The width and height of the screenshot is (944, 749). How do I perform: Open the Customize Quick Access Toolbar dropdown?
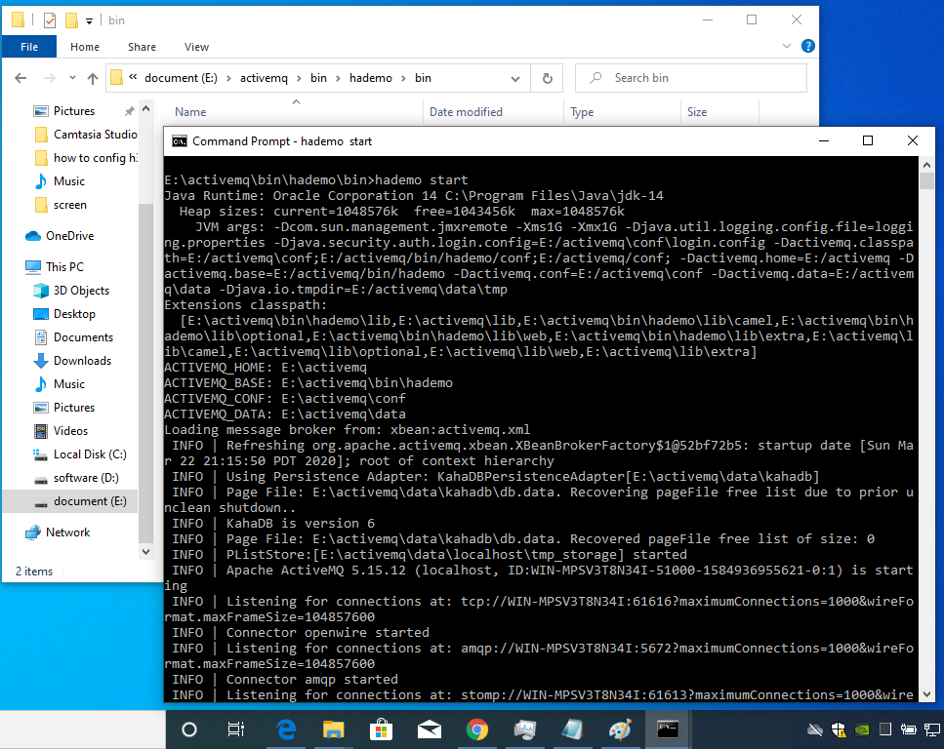point(90,20)
